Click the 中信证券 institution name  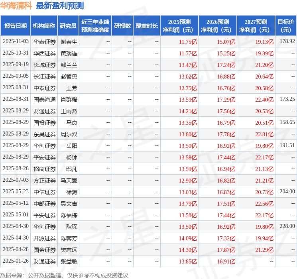coord(44,192)
